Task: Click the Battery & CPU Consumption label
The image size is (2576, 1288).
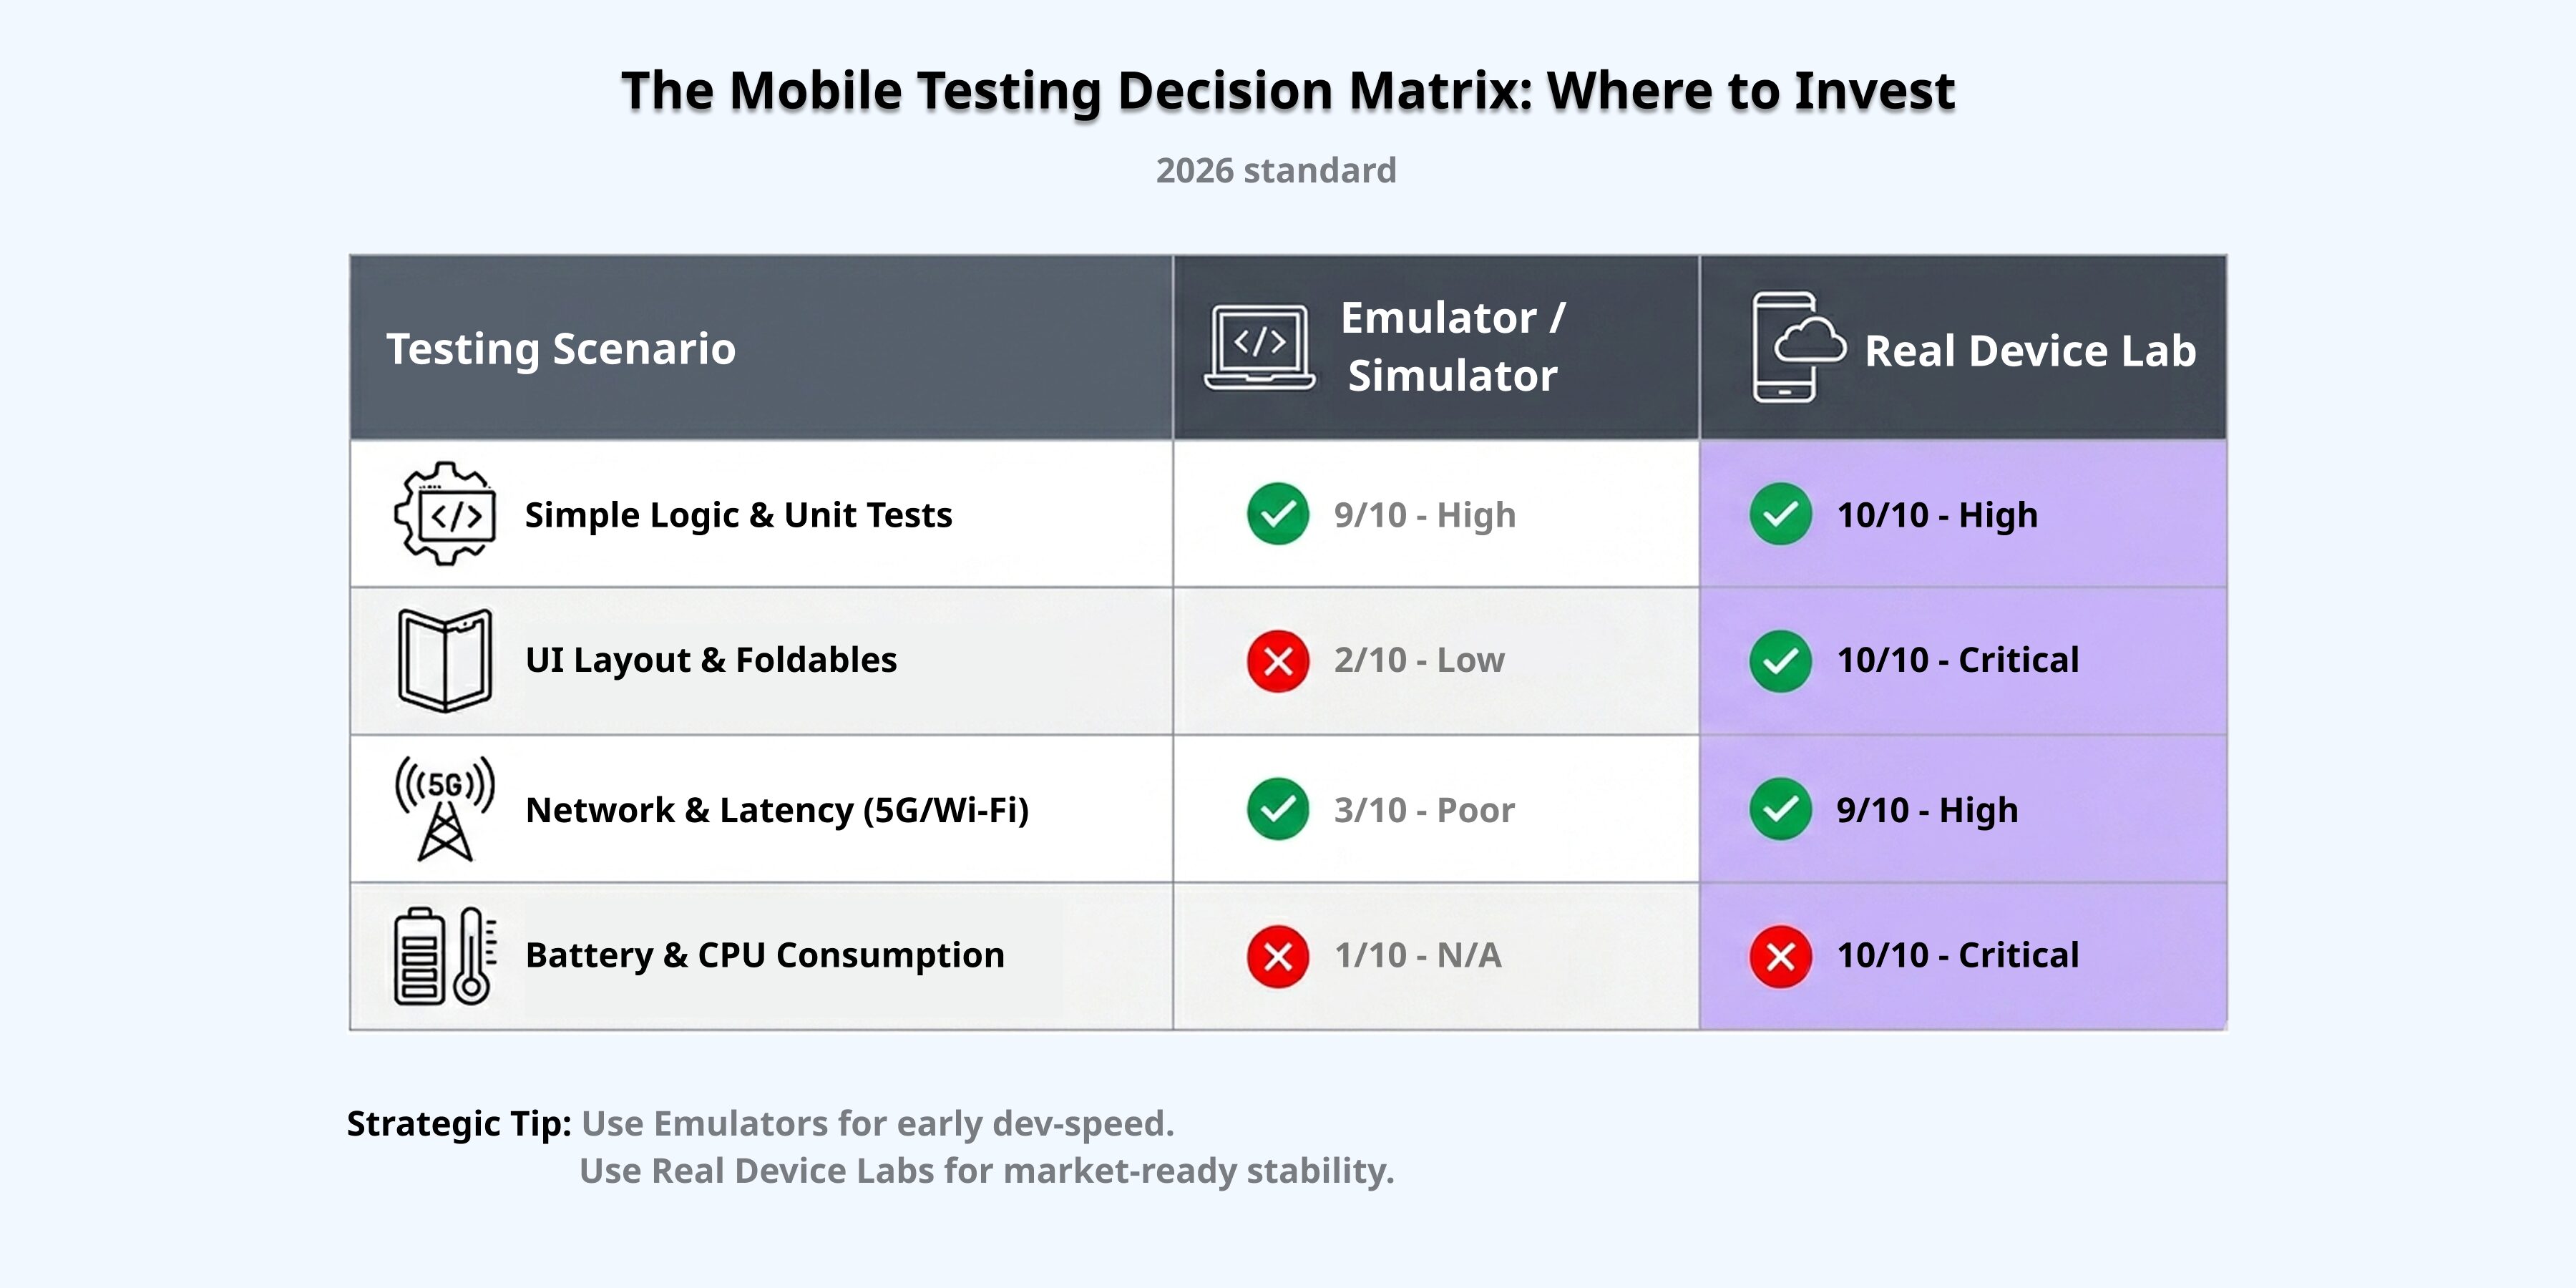Action: pos(765,955)
